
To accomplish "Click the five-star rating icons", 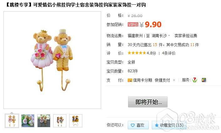I will (x=137, y=53).
